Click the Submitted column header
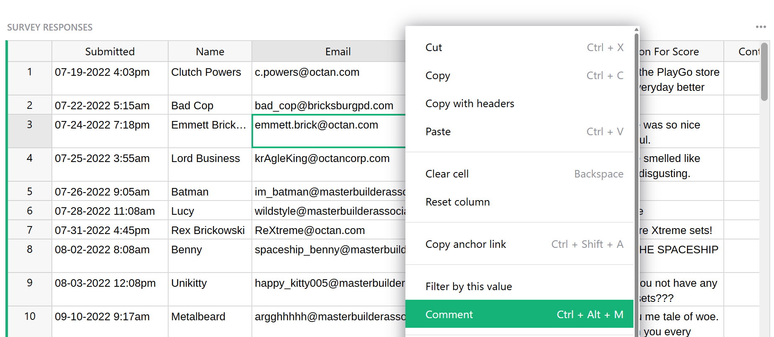 pos(110,51)
